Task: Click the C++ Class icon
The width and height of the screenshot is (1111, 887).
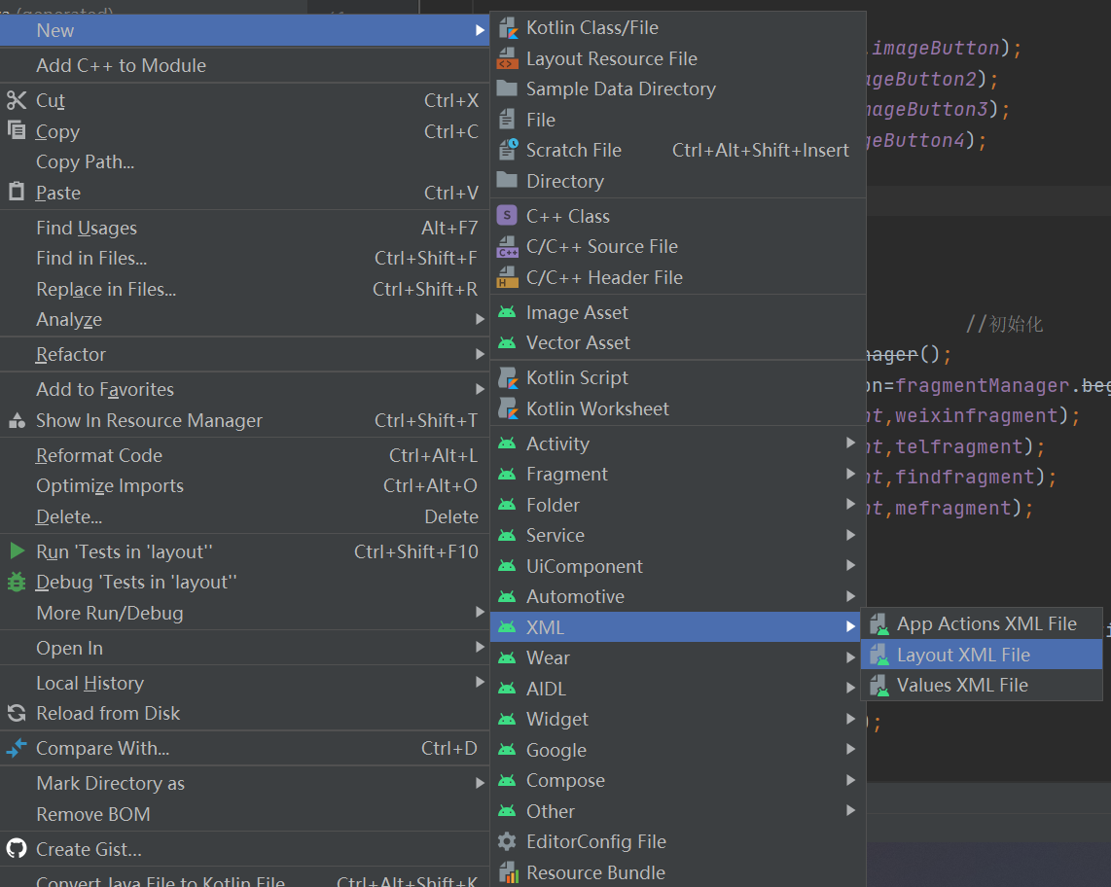Action: click(507, 216)
